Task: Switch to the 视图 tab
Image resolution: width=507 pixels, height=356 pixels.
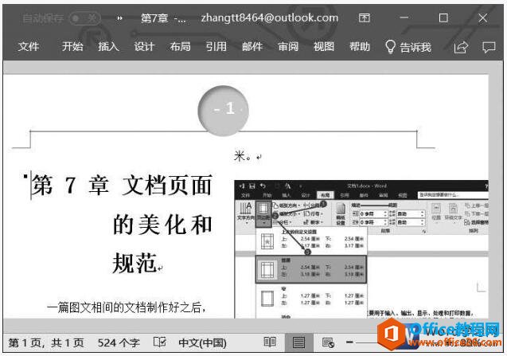Action: coord(324,47)
